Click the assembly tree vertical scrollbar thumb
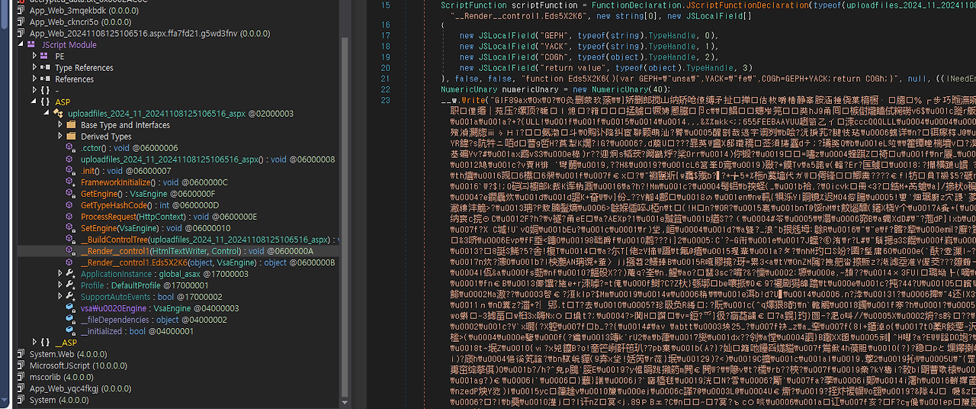 pyautogui.click(x=345, y=217)
